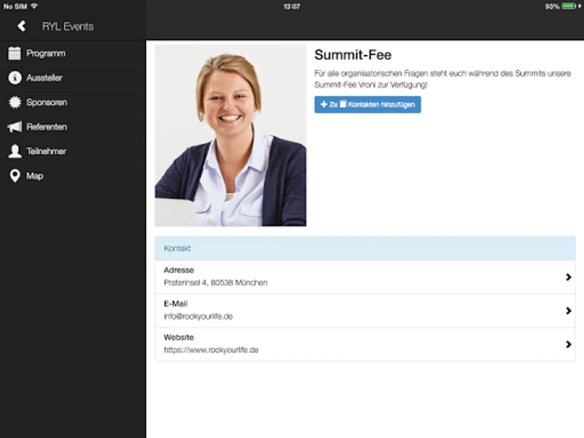Open the E-Mail row chevron
The image size is (584, 438).
point(568,310)
